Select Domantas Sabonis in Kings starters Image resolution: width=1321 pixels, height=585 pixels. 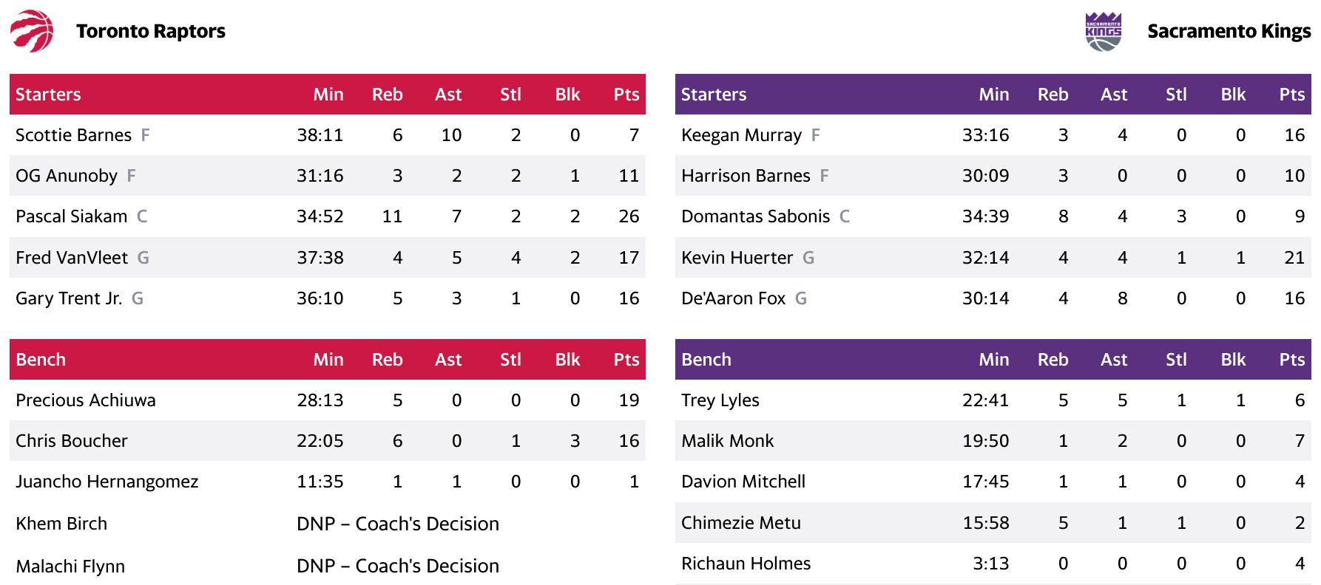(755, 216)
